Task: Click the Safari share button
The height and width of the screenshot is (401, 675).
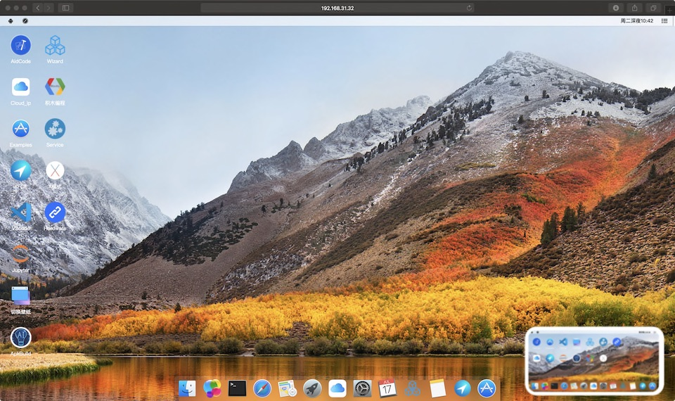Action: 634,8
